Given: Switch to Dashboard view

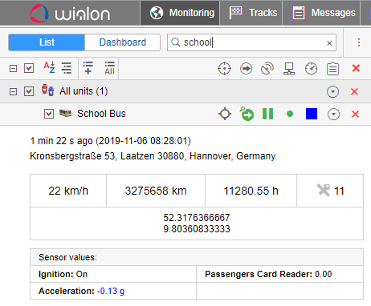Looking at the screenshot, I should pyautogui.click(x=123, y=42).
